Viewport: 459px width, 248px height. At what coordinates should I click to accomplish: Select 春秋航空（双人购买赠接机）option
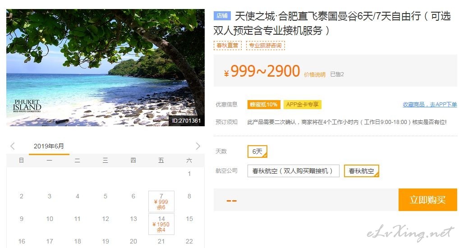(294, 171)
